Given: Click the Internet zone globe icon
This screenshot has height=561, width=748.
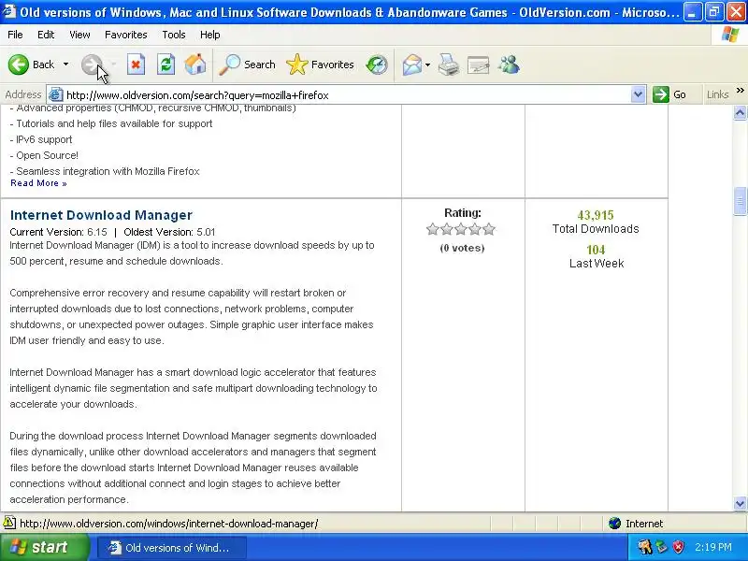Looking at the screenshot, I should pyautogui.click(x=615, y=524).
